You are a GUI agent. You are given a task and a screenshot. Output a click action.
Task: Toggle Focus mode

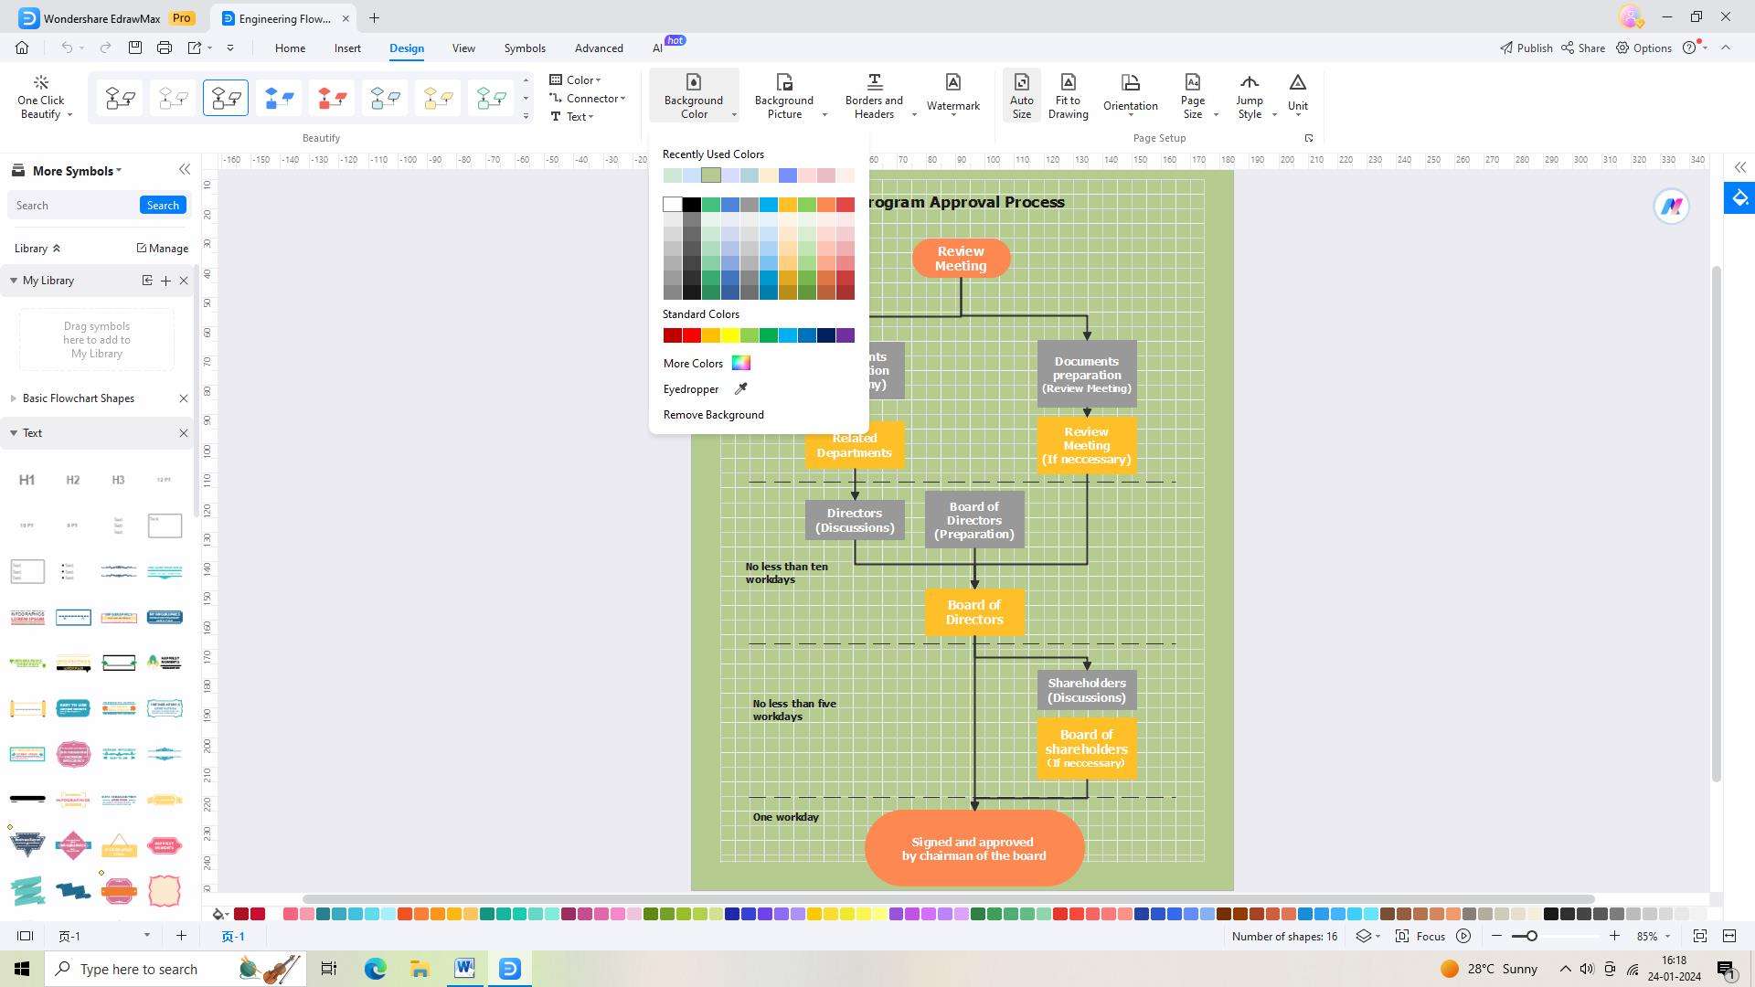[1420, 937]
